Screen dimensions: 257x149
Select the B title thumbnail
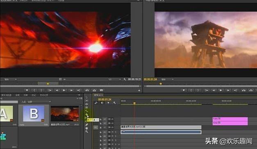[x=34, y=114]
